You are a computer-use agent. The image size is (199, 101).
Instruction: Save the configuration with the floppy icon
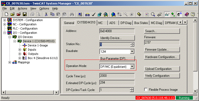[x=25, y=15]
